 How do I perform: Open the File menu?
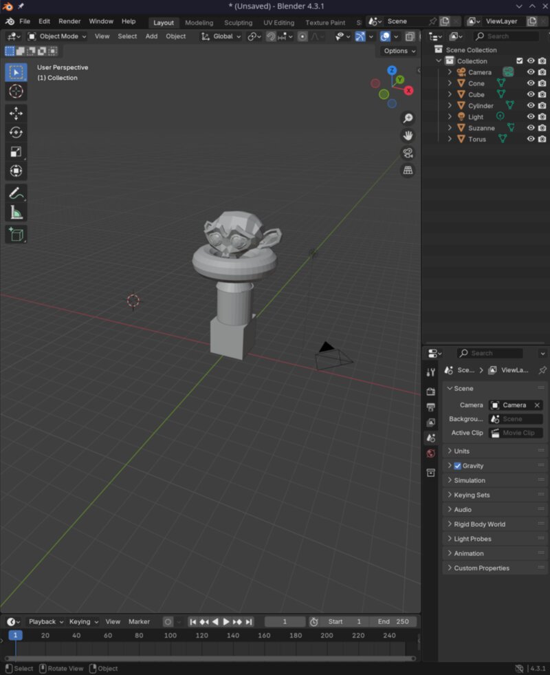point(25,21)
